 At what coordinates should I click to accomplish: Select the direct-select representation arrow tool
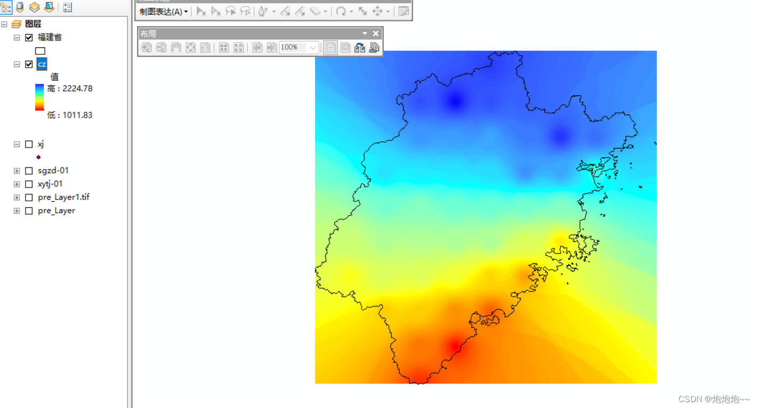click(x=215, y=11)
